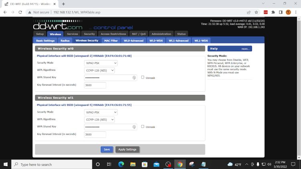Open the wl1 WPA Algorithms dropdown
301x169 pixels.
click(x=100, y=120)
